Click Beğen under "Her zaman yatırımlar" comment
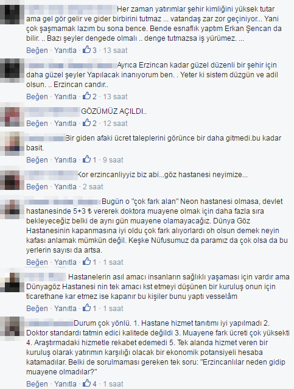294x389 pixels. click(x=37, y=50)
